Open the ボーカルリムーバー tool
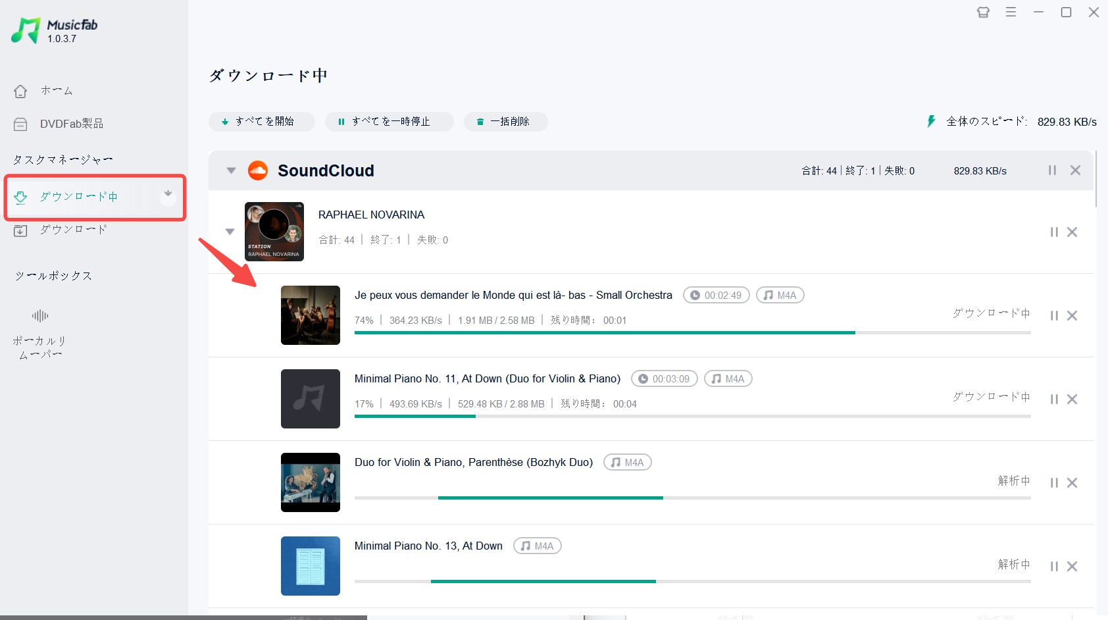 point(40,334)
